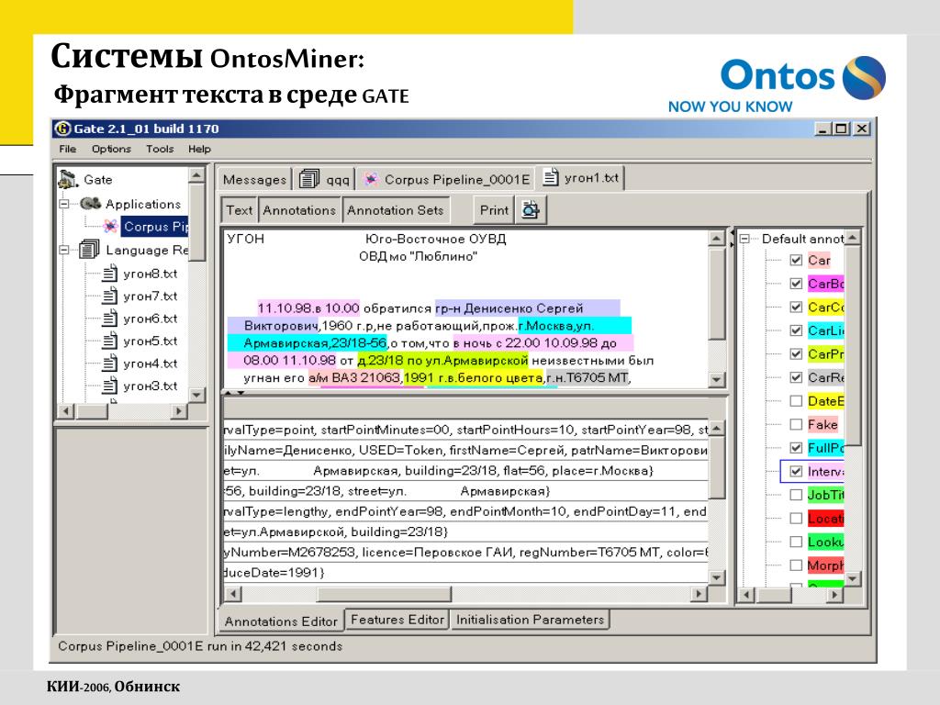Enable the Locati annotation checkbox
940x705 pixels.
pos(796,518)
